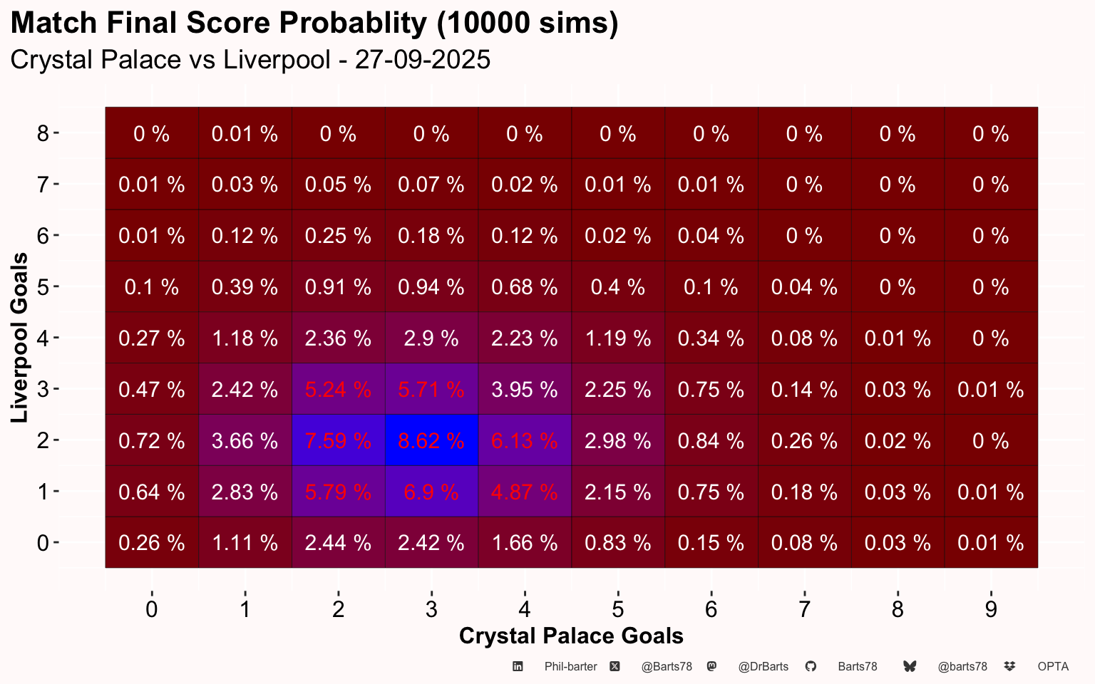The height and width of the screenshot is (684, 1095).
Task: Click the OPTA source label
Action: pos(1053,667)
